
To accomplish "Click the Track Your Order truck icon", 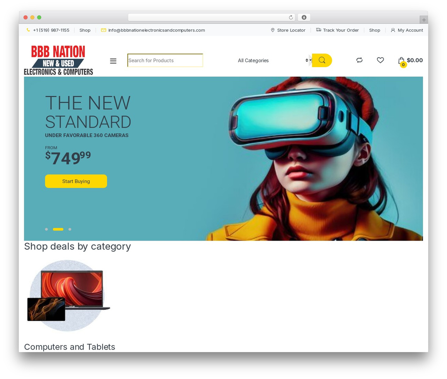I will point(318,30).
